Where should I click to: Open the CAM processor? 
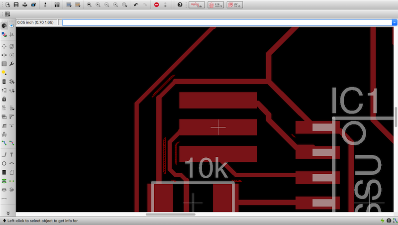pos(33,5)
